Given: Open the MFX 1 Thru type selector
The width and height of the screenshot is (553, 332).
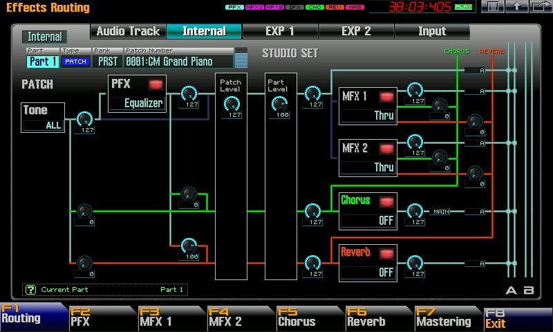Looking at the screenshot, I should 368,116.
